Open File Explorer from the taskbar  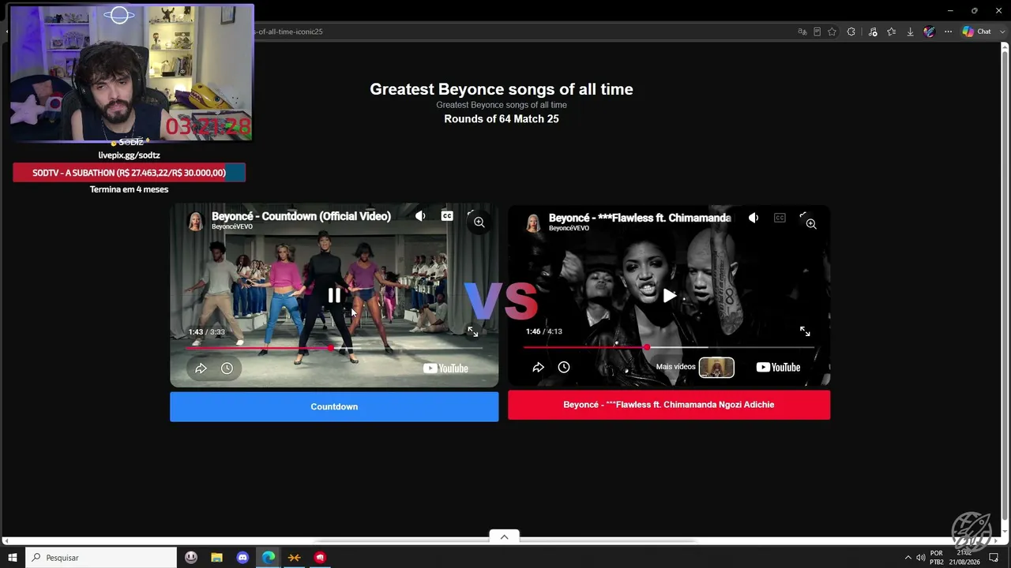click(216, 558)
